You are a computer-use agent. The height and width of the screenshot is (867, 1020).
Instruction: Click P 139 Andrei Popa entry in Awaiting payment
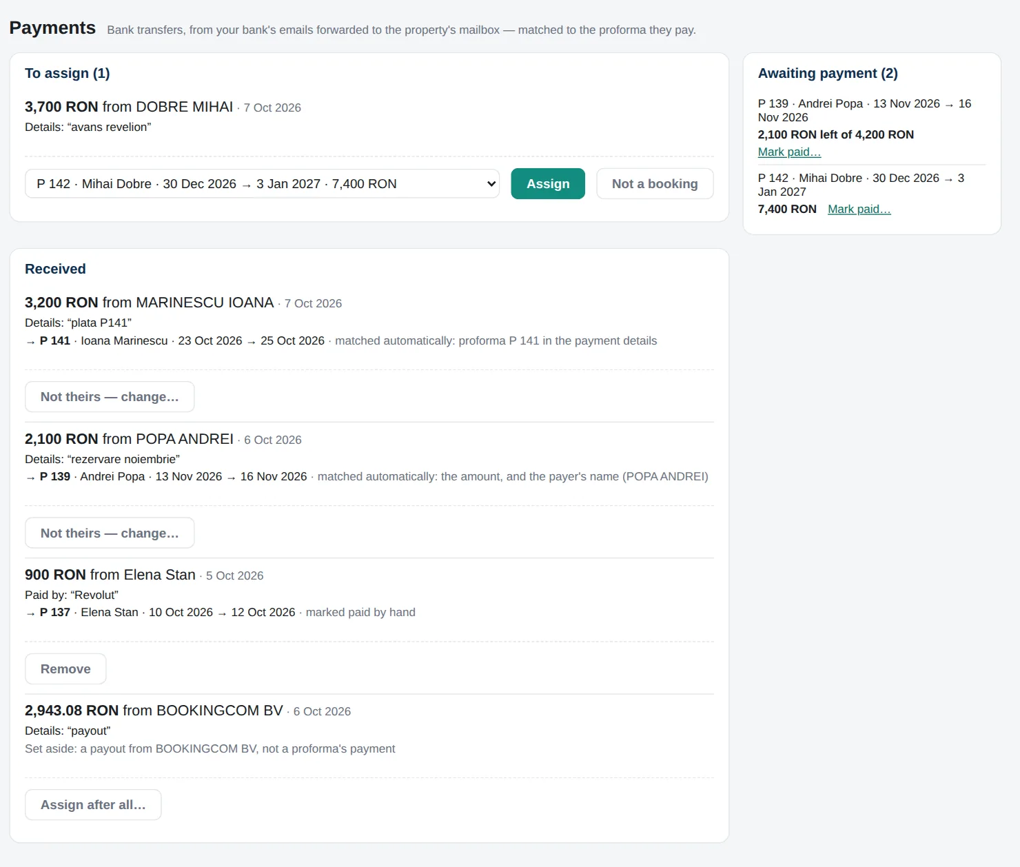864,110
